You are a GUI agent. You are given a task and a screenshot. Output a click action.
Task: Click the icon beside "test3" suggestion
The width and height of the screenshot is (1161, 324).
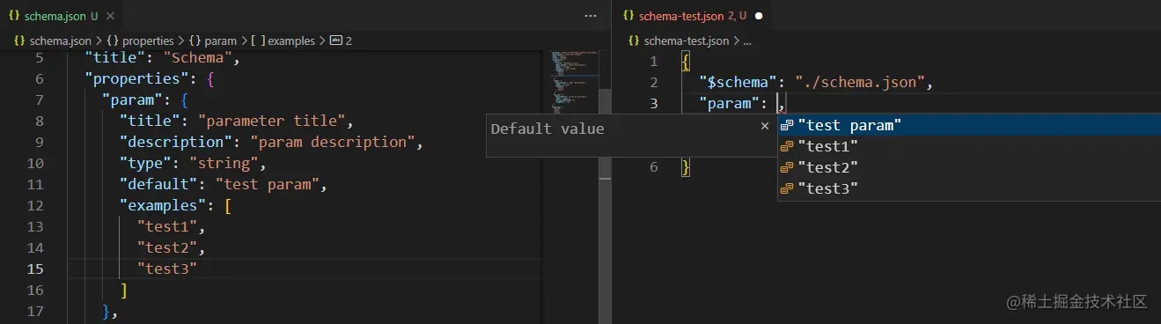[788, 189]
